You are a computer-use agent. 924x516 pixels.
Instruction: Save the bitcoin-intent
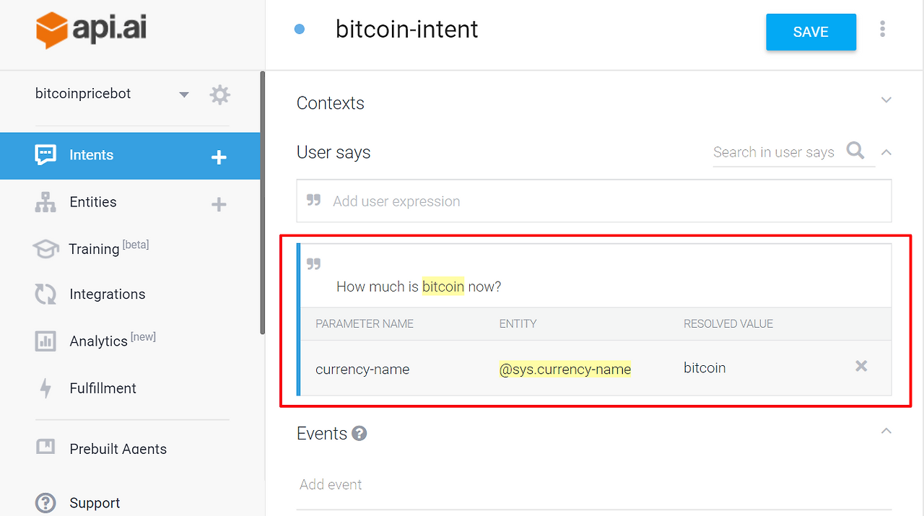[x=811, y=32]
